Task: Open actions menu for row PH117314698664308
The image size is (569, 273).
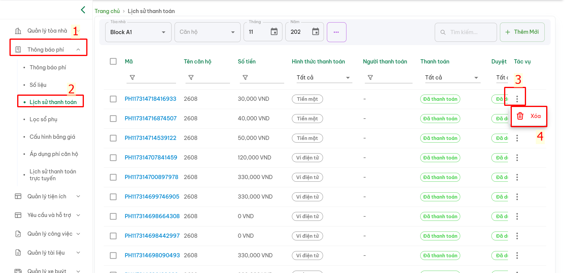Action: click(517, 216)
